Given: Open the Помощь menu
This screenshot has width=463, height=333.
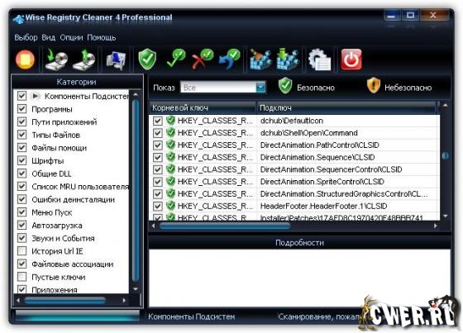Looking at the screenshot, I should pos(101,37).
